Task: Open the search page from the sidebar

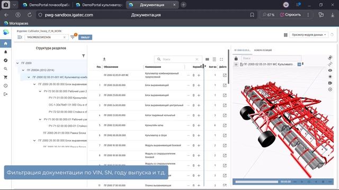Action: tap(6, 69)
